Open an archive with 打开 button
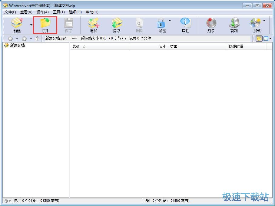The image size is (275, 206). click(45, 25)
